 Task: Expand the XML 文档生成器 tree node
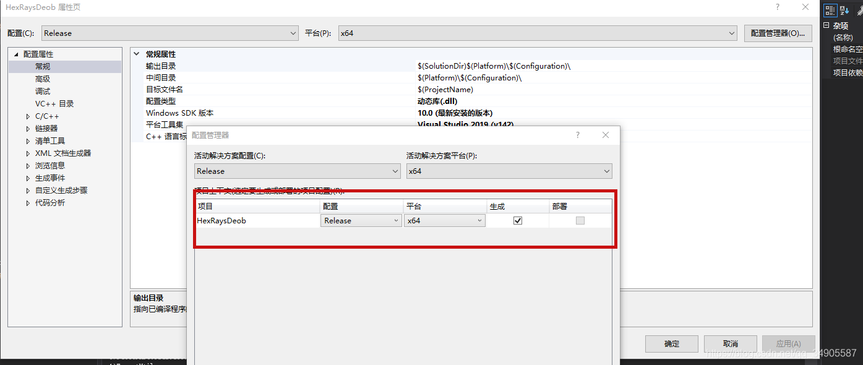pos(28,153)
